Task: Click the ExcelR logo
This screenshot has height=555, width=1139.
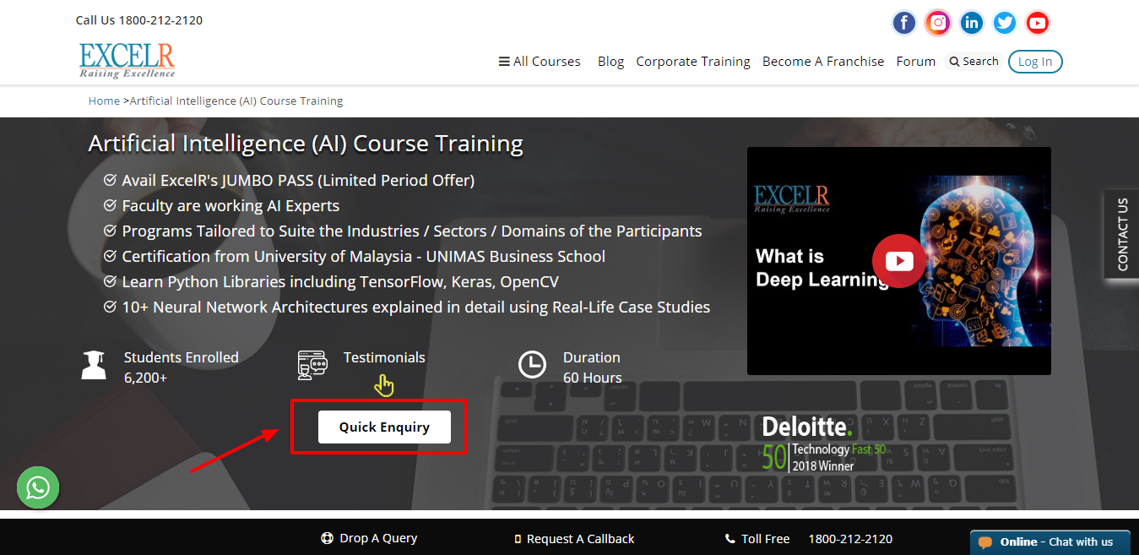Action: 127,60
